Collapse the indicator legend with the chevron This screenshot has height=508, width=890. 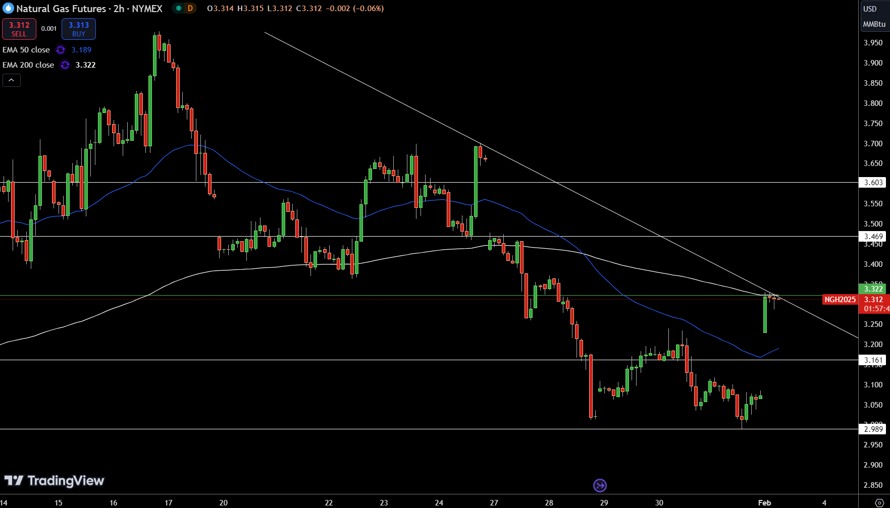click(x=11, y=80)
